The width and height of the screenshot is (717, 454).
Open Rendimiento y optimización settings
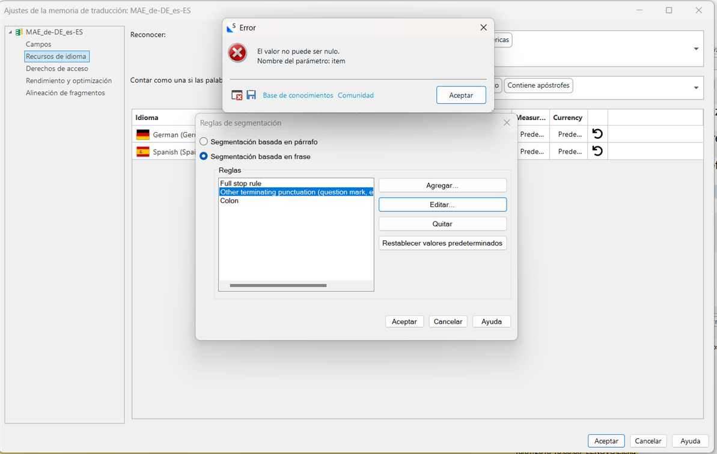tap(69, 80)
